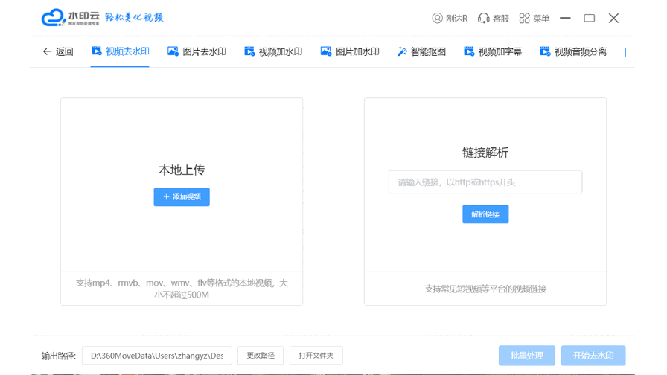Open the 菜单 menu
667x375 pixels.
click(534, 19)
